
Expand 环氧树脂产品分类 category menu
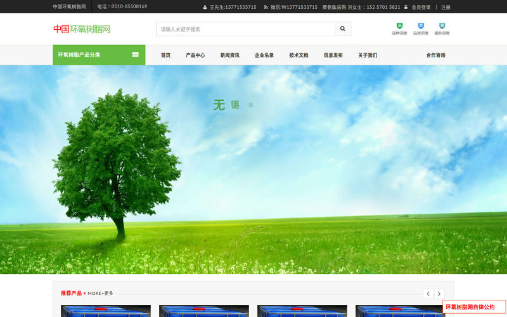coord(99,55)
